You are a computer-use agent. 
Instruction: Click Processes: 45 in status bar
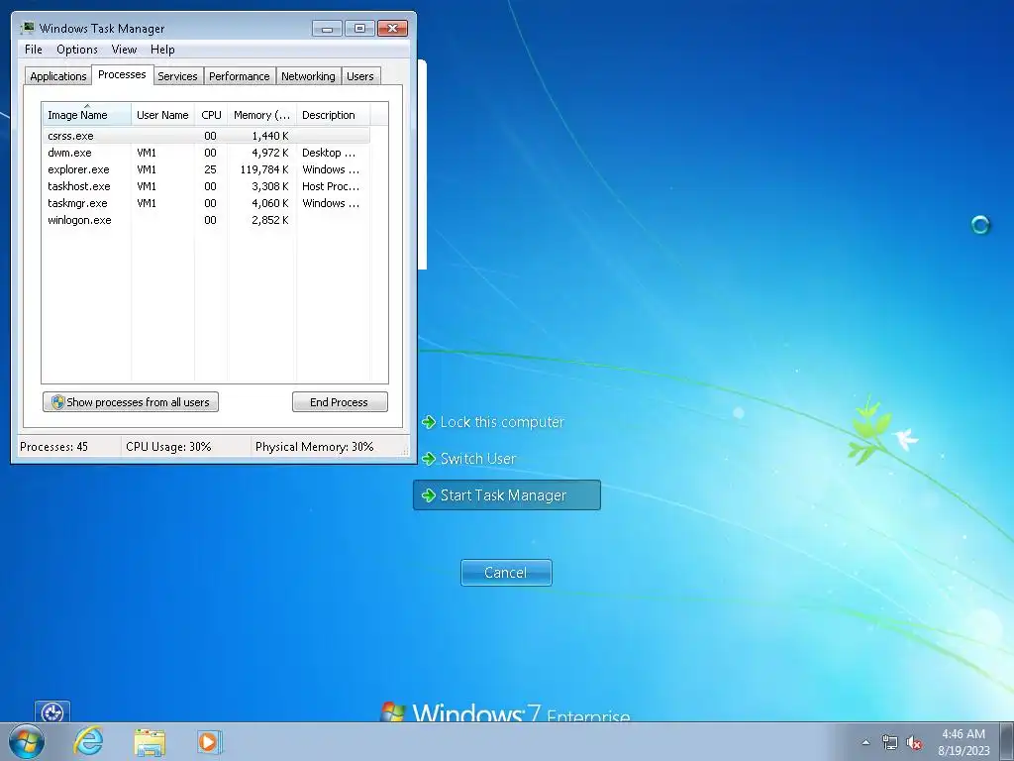[x=53, y=447]
